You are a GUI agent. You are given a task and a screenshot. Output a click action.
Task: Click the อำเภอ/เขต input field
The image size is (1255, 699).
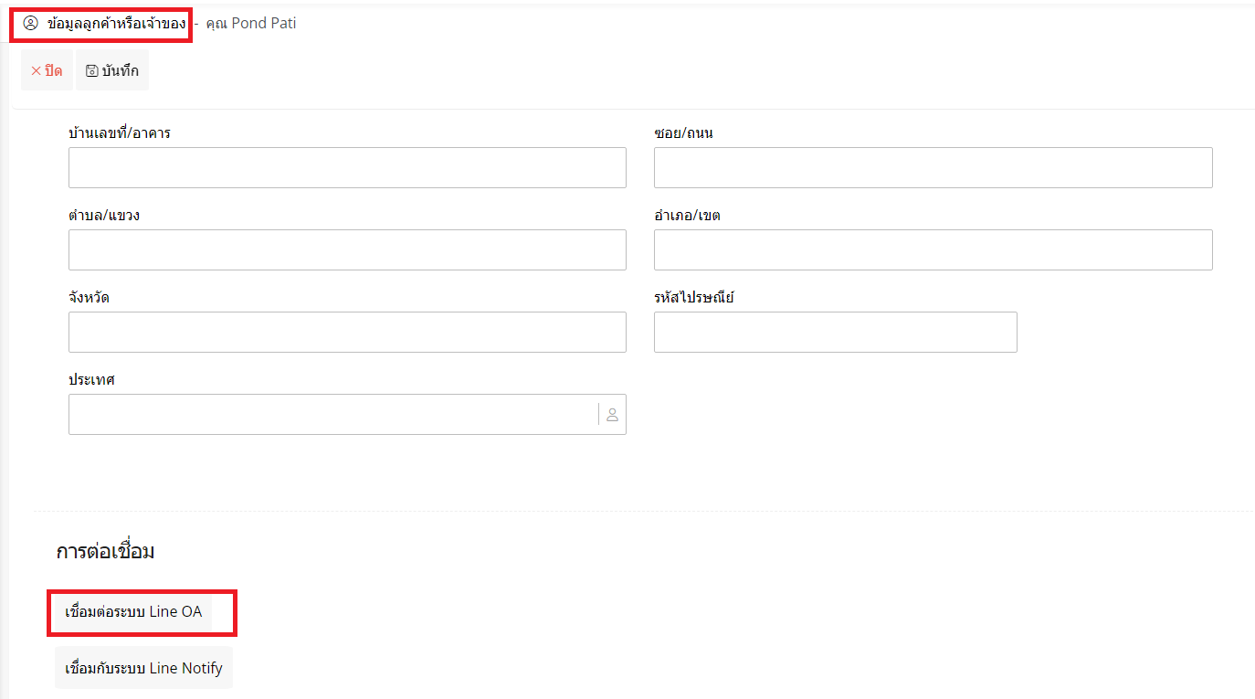coord(933,250)
